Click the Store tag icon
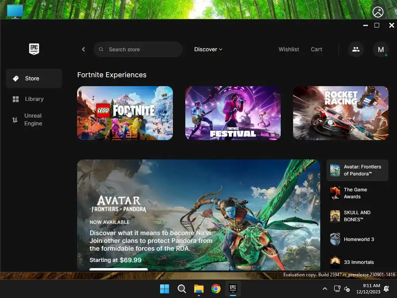 16,78
